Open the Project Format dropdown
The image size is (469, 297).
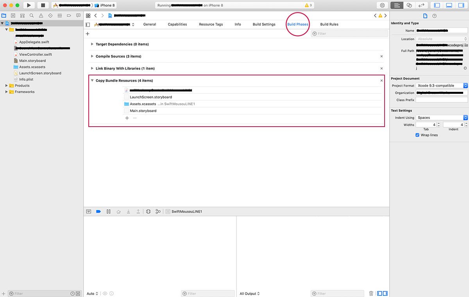[x=441, y=86]
